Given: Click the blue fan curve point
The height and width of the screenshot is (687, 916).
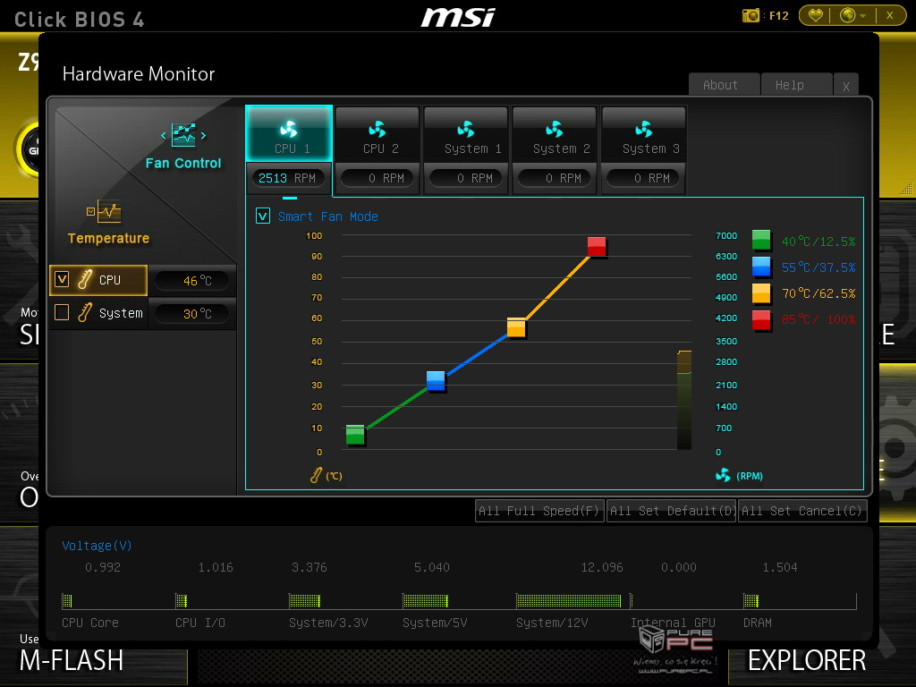Looking at the screenshot, I should coord(436,380).
